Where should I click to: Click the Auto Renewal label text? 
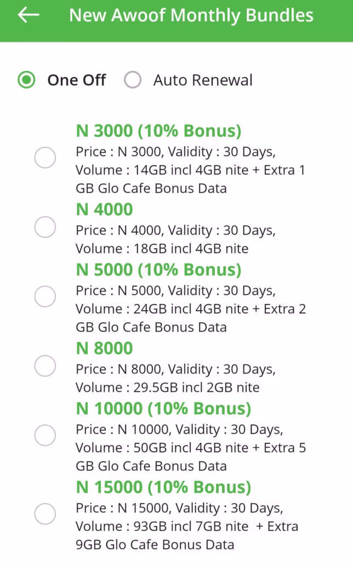[203, 80]
